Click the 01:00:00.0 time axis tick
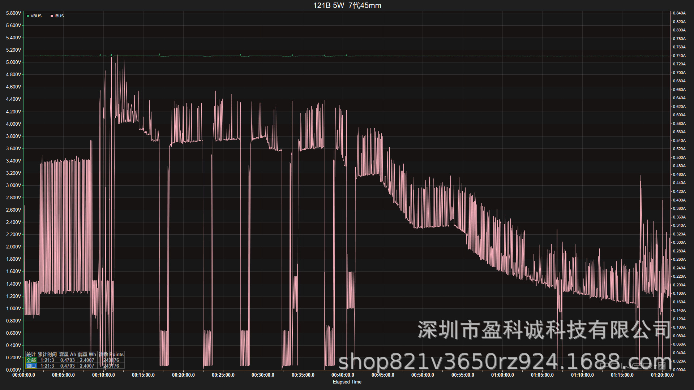Viewport: 694px width, 390px height. tap(502, 375)
